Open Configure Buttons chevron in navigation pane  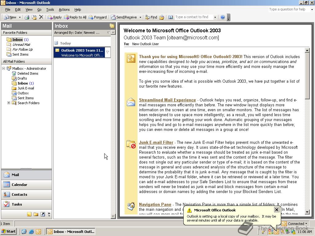pos(49,214)
